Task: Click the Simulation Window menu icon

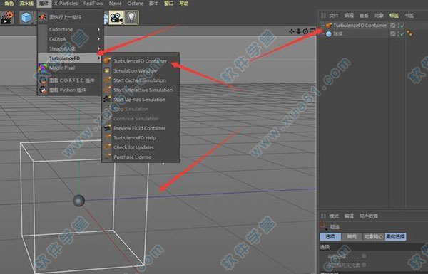Action: [107, 70]
